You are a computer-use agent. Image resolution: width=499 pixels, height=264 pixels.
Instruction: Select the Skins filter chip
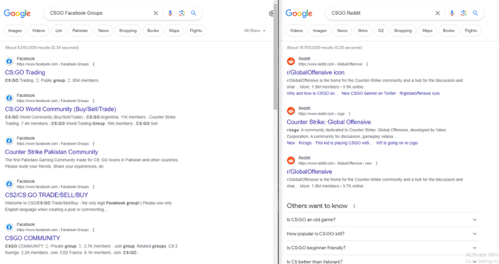[x=363, y=31]
